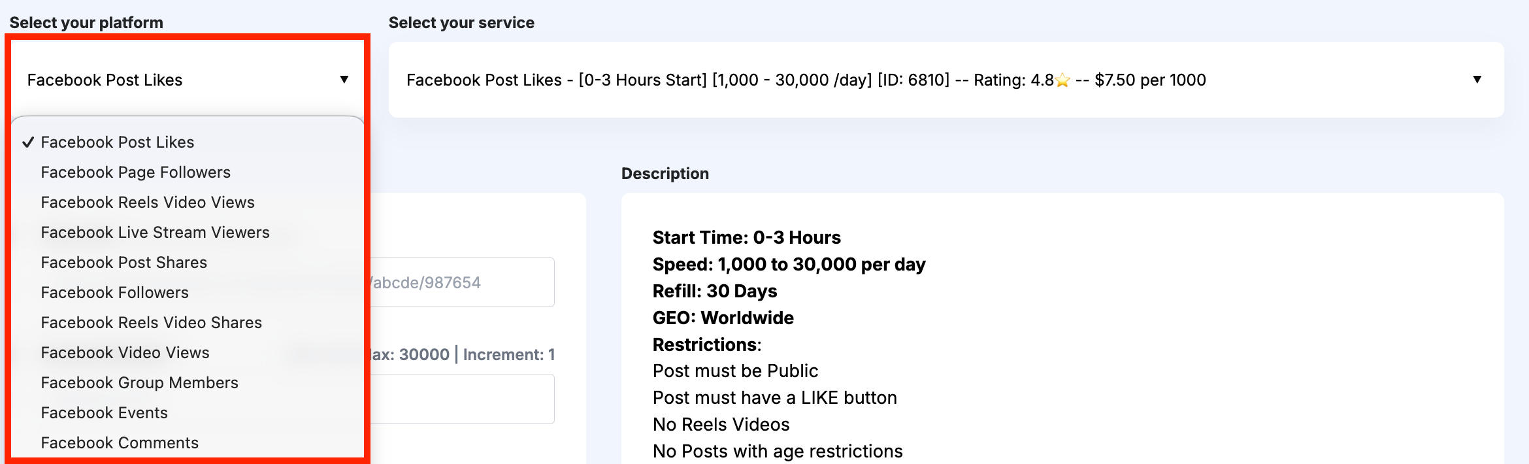This screenshot has width=1529, height=464.
Task: Choose Facebook Page Followers option
Action: tap(136, 173)
